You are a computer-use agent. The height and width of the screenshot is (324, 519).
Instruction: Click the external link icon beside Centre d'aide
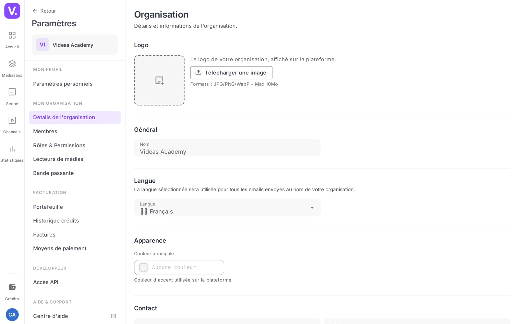click(x=114, y=316)
